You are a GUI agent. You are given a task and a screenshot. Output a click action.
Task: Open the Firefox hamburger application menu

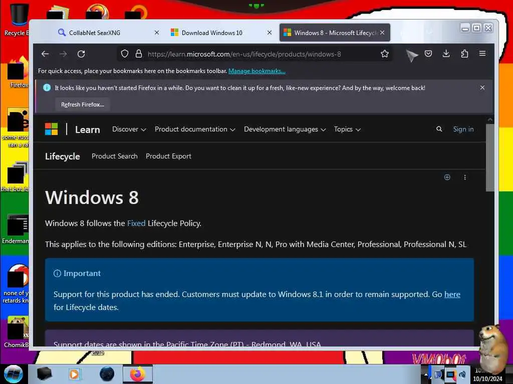pyautogui.click(x=482, y=54)
